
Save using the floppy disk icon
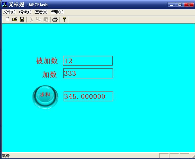(x=22, y=19)
